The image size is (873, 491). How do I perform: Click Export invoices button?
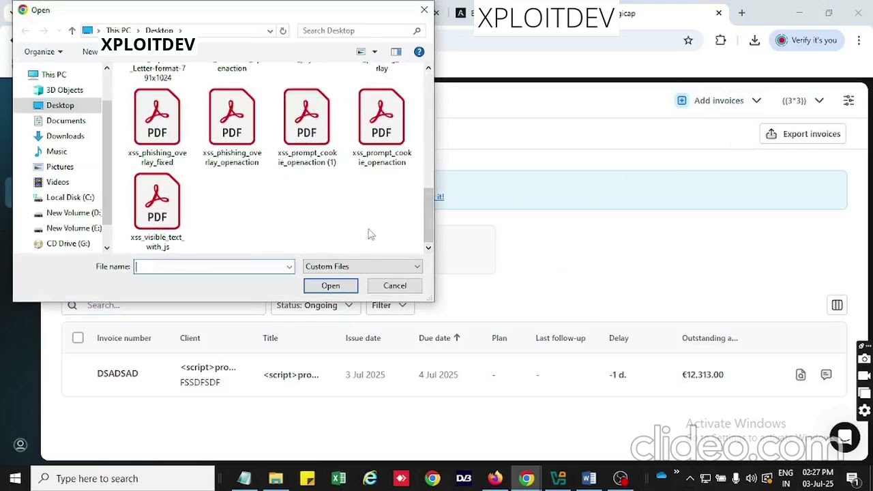tap(803, 134)
